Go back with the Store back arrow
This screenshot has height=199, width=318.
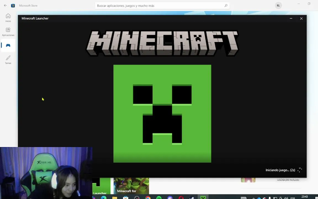coord(5,6)
